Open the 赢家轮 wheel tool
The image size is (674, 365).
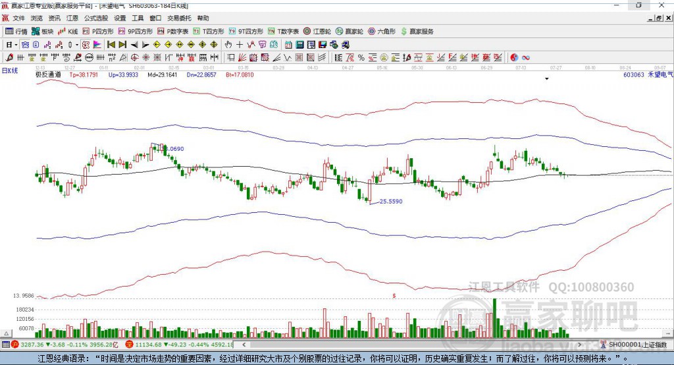point(350,32)
